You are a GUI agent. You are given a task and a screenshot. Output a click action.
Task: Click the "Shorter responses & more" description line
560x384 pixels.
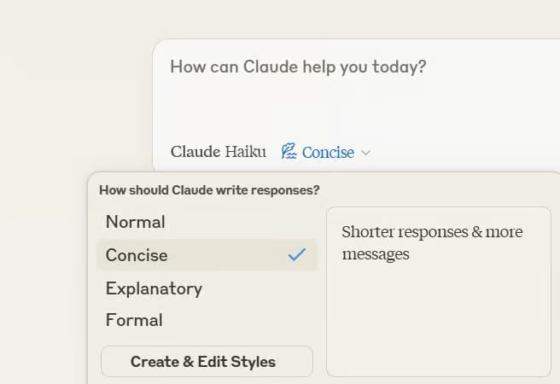click(x=432, y=232)
